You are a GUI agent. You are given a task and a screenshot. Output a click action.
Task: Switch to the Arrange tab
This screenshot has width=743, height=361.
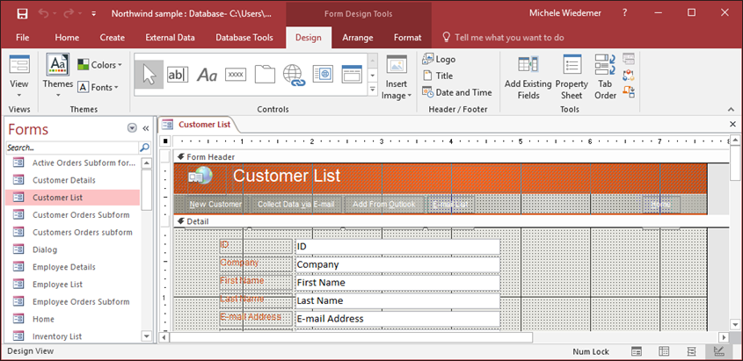(357, 38)
